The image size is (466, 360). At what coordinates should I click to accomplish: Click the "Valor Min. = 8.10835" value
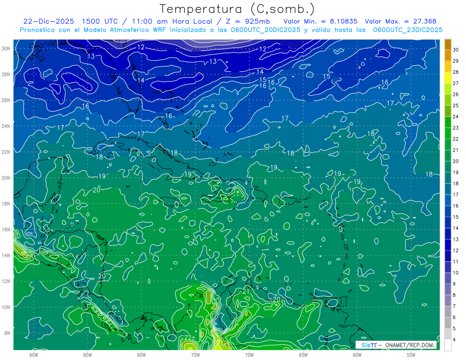click(321, 21)
